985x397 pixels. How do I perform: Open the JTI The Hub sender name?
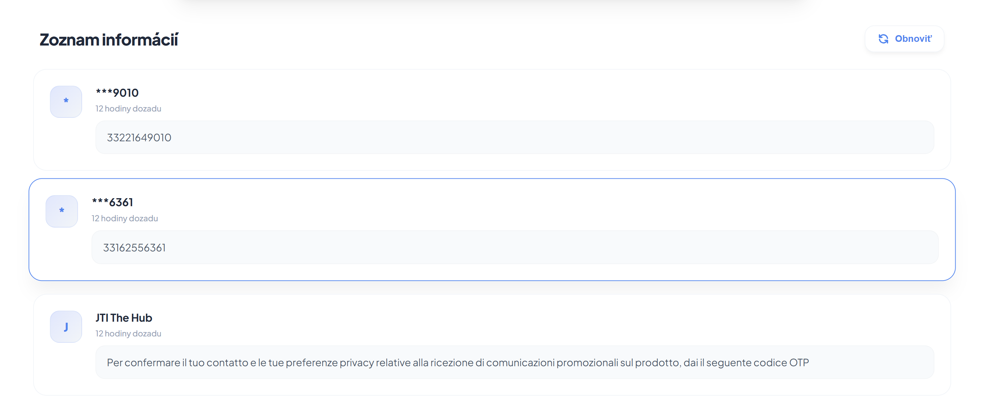[x=124, y=318]
